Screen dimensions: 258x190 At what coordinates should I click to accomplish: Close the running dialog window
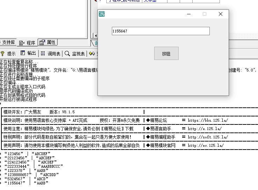(x=220, y=14)
